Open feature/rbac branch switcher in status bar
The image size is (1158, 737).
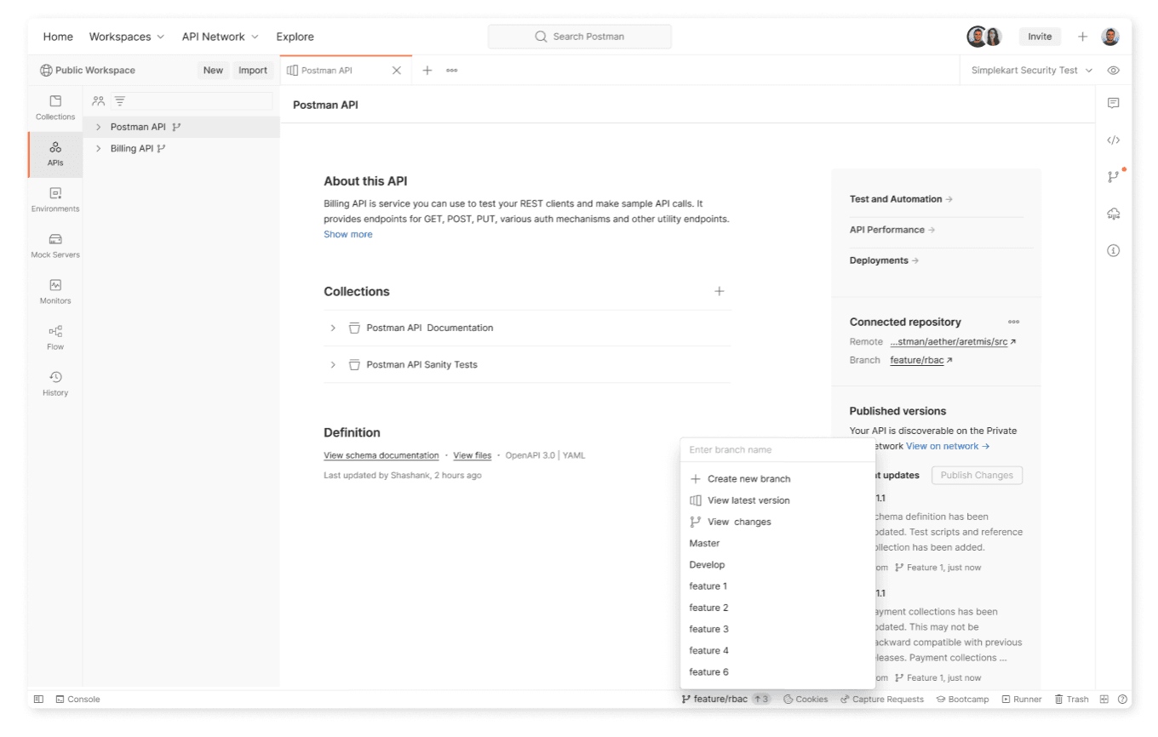(x=725, y=700)
